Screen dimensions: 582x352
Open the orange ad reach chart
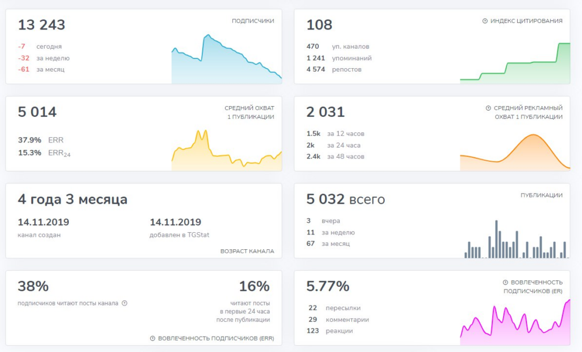click(515, 152)
